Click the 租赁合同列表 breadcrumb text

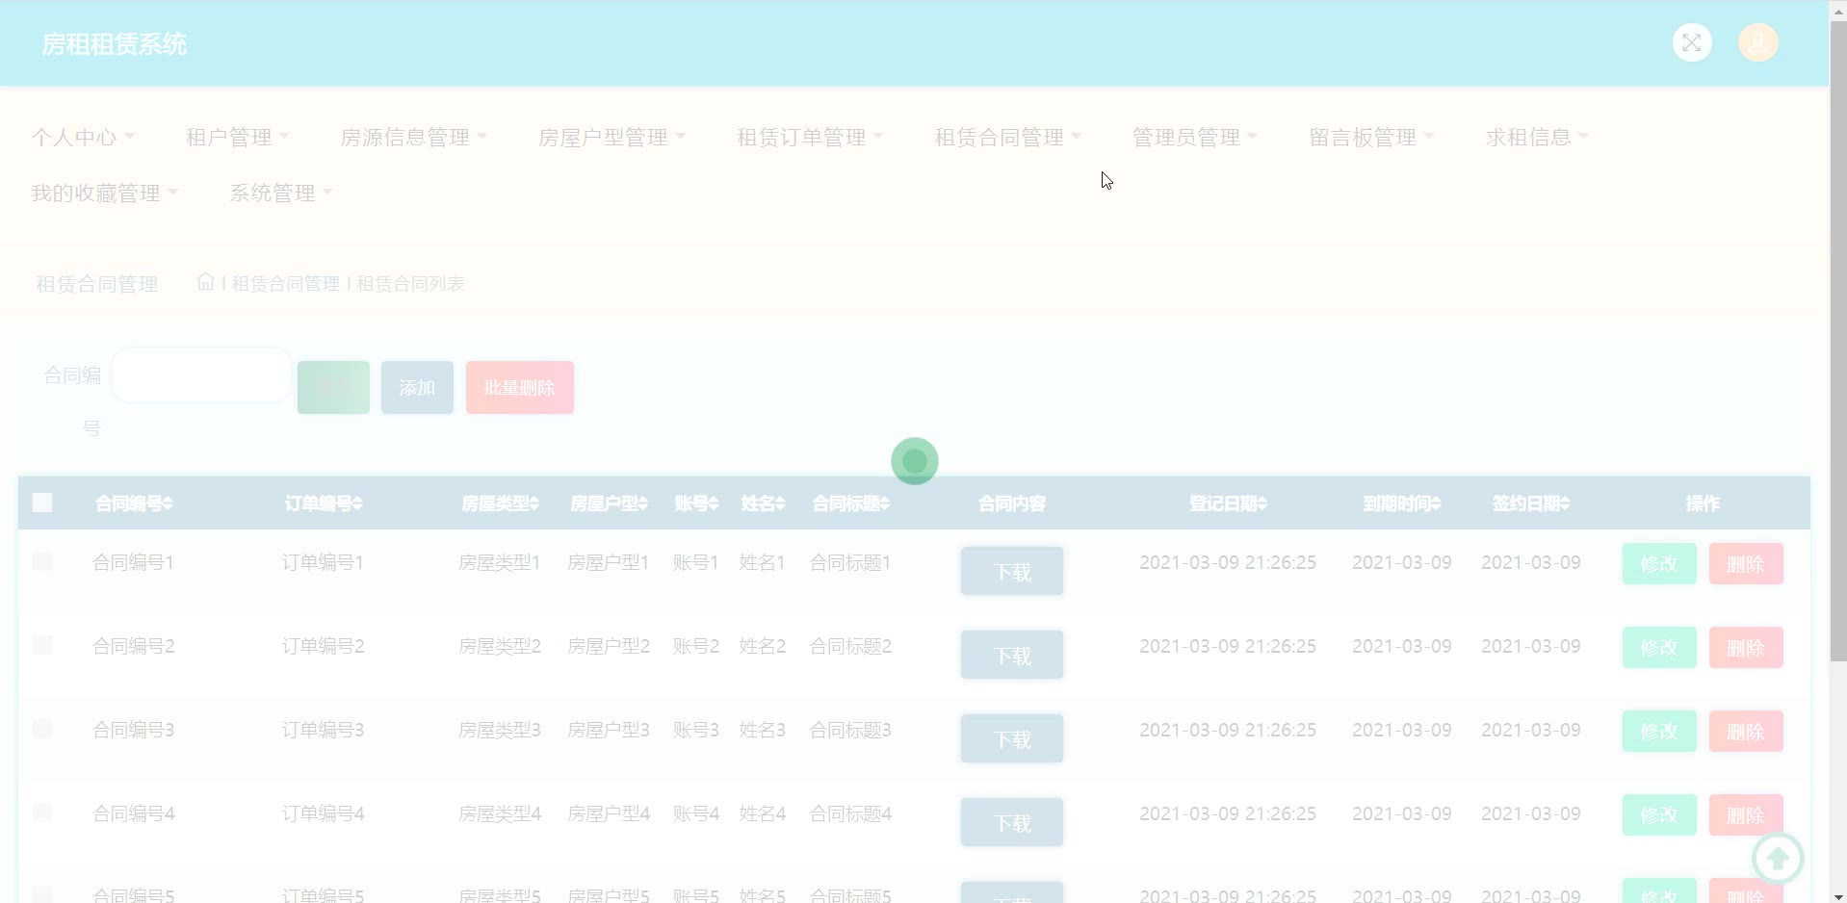pyautogui.click(x=410, y=284)
